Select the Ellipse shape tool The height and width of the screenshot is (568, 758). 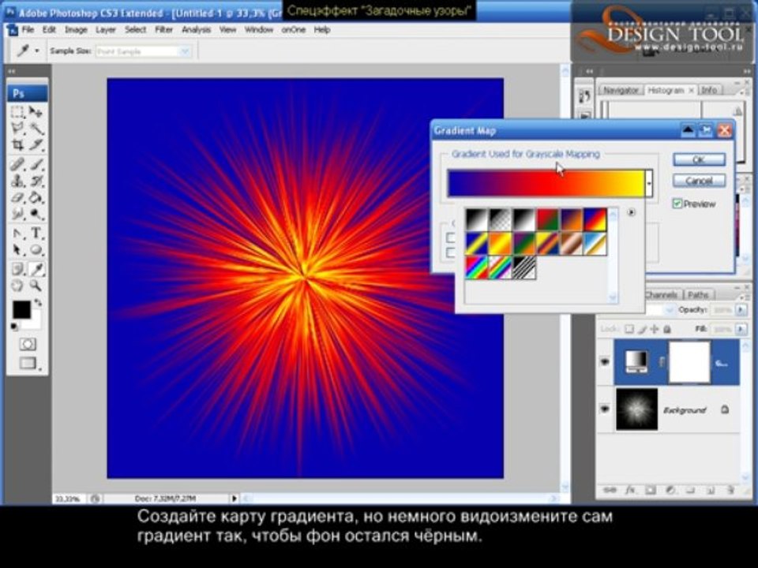pyautogui.click(x=36, y=250)
